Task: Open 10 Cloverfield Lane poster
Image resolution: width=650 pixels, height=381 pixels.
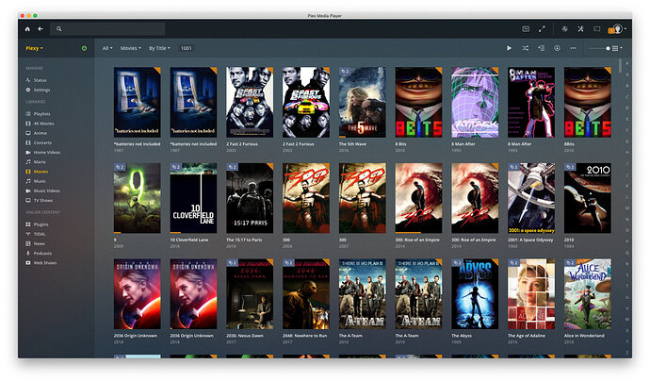Action: tap(193, 198)
